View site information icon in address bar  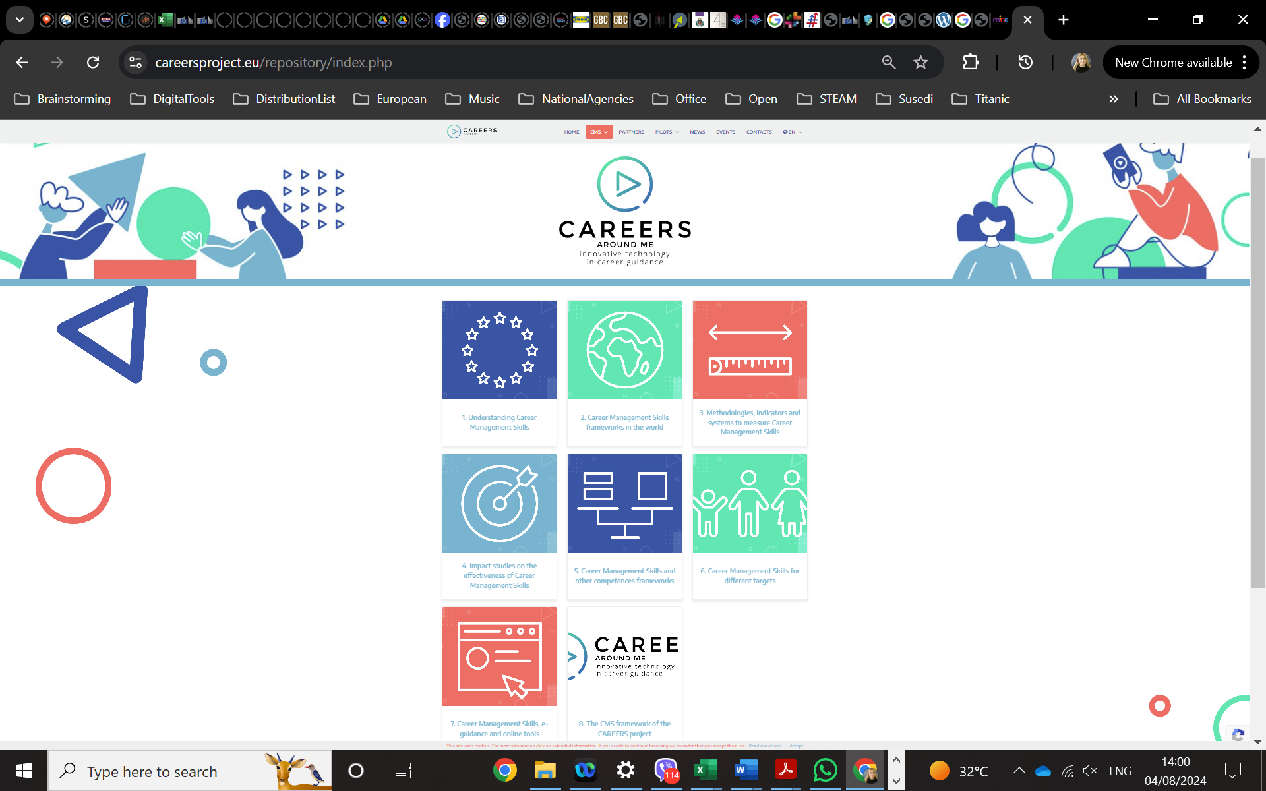click(x=135, y=62)
